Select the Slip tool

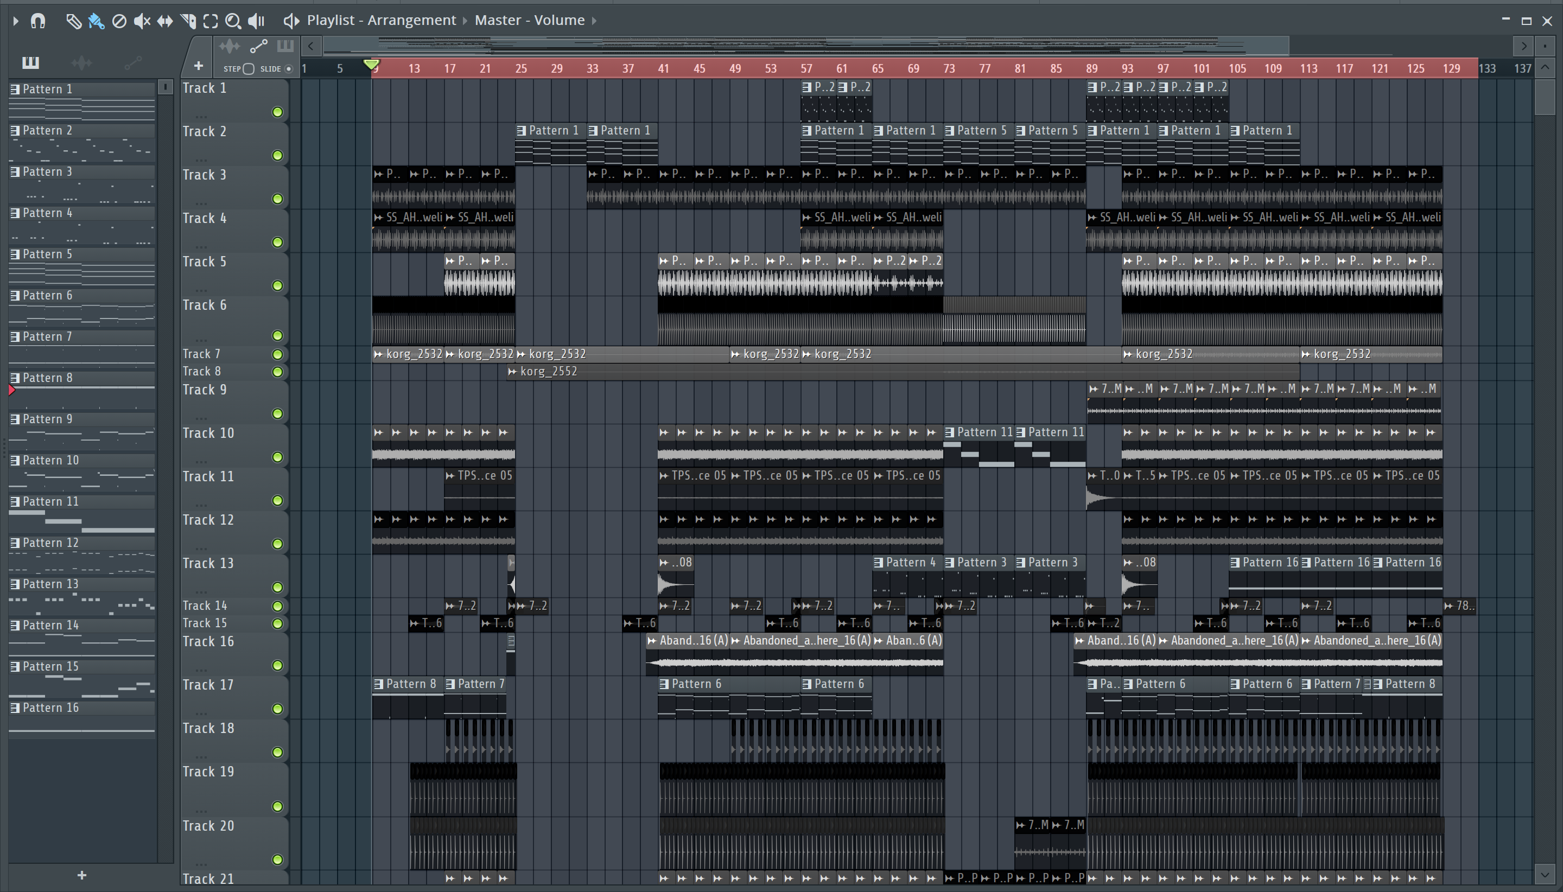165,22
